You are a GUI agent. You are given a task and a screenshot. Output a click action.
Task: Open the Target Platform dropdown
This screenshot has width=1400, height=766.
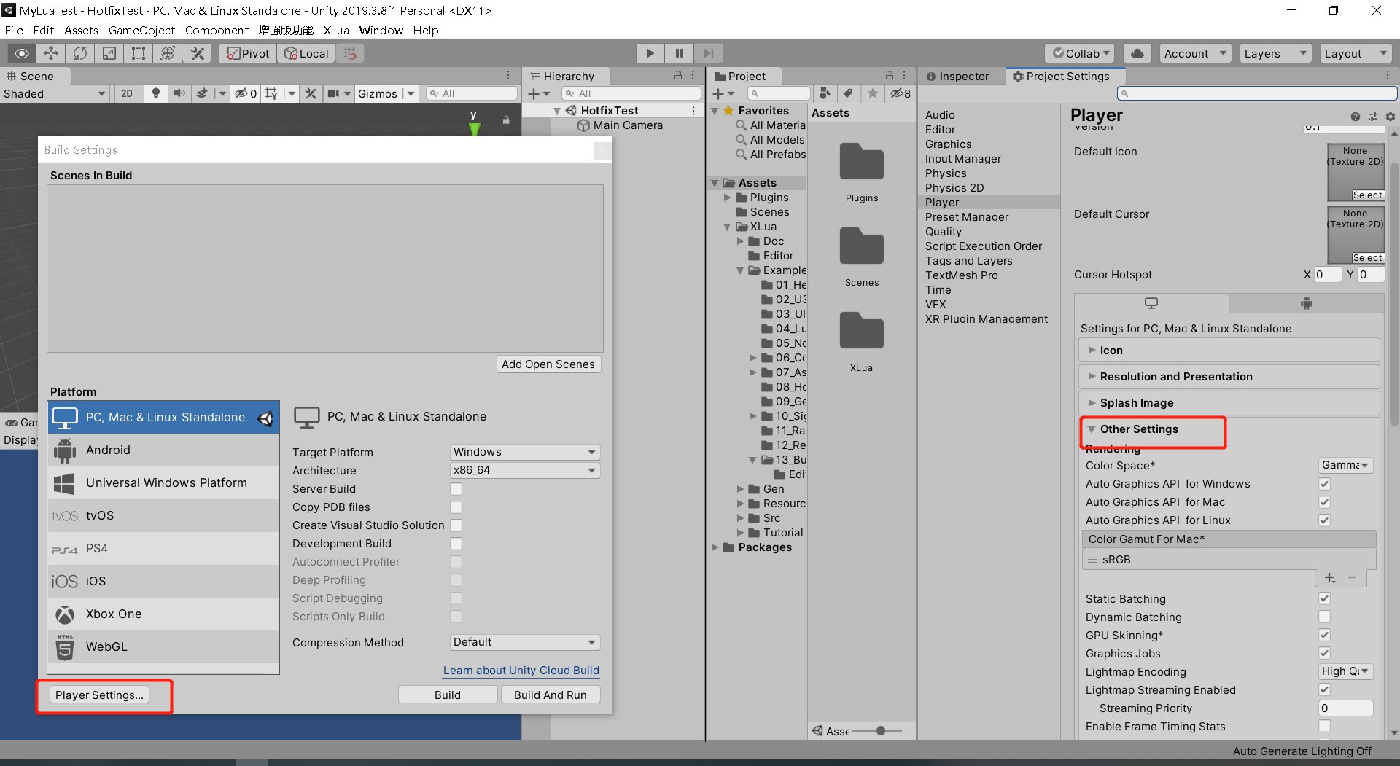coord(525,452)
